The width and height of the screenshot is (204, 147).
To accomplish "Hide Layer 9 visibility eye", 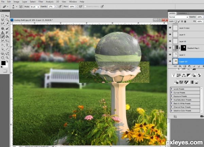I will point(170,35).
